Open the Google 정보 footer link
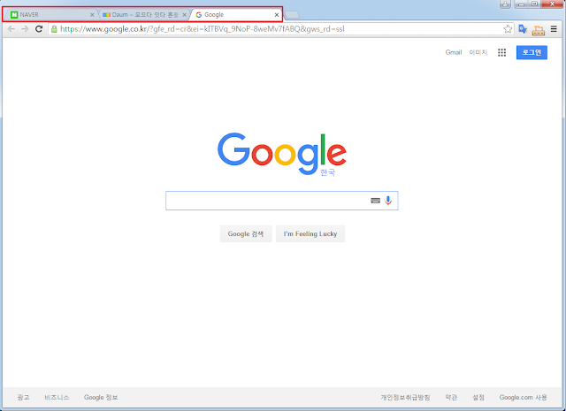566x411 pixels. click(101, 397)
